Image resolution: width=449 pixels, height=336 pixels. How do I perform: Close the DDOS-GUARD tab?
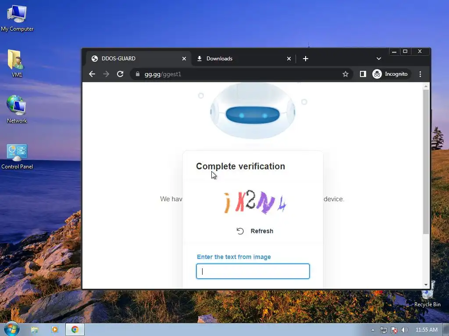point(184,59)
